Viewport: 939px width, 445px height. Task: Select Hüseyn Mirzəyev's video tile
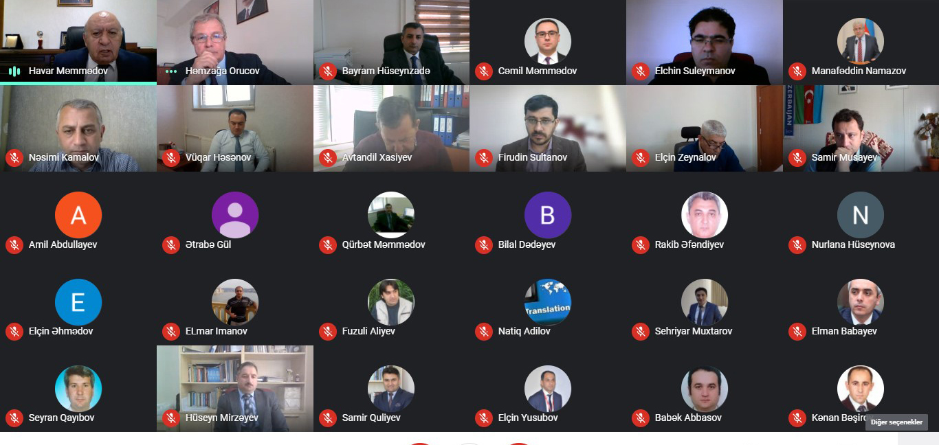pyautogui.click(x=235, y=389)
